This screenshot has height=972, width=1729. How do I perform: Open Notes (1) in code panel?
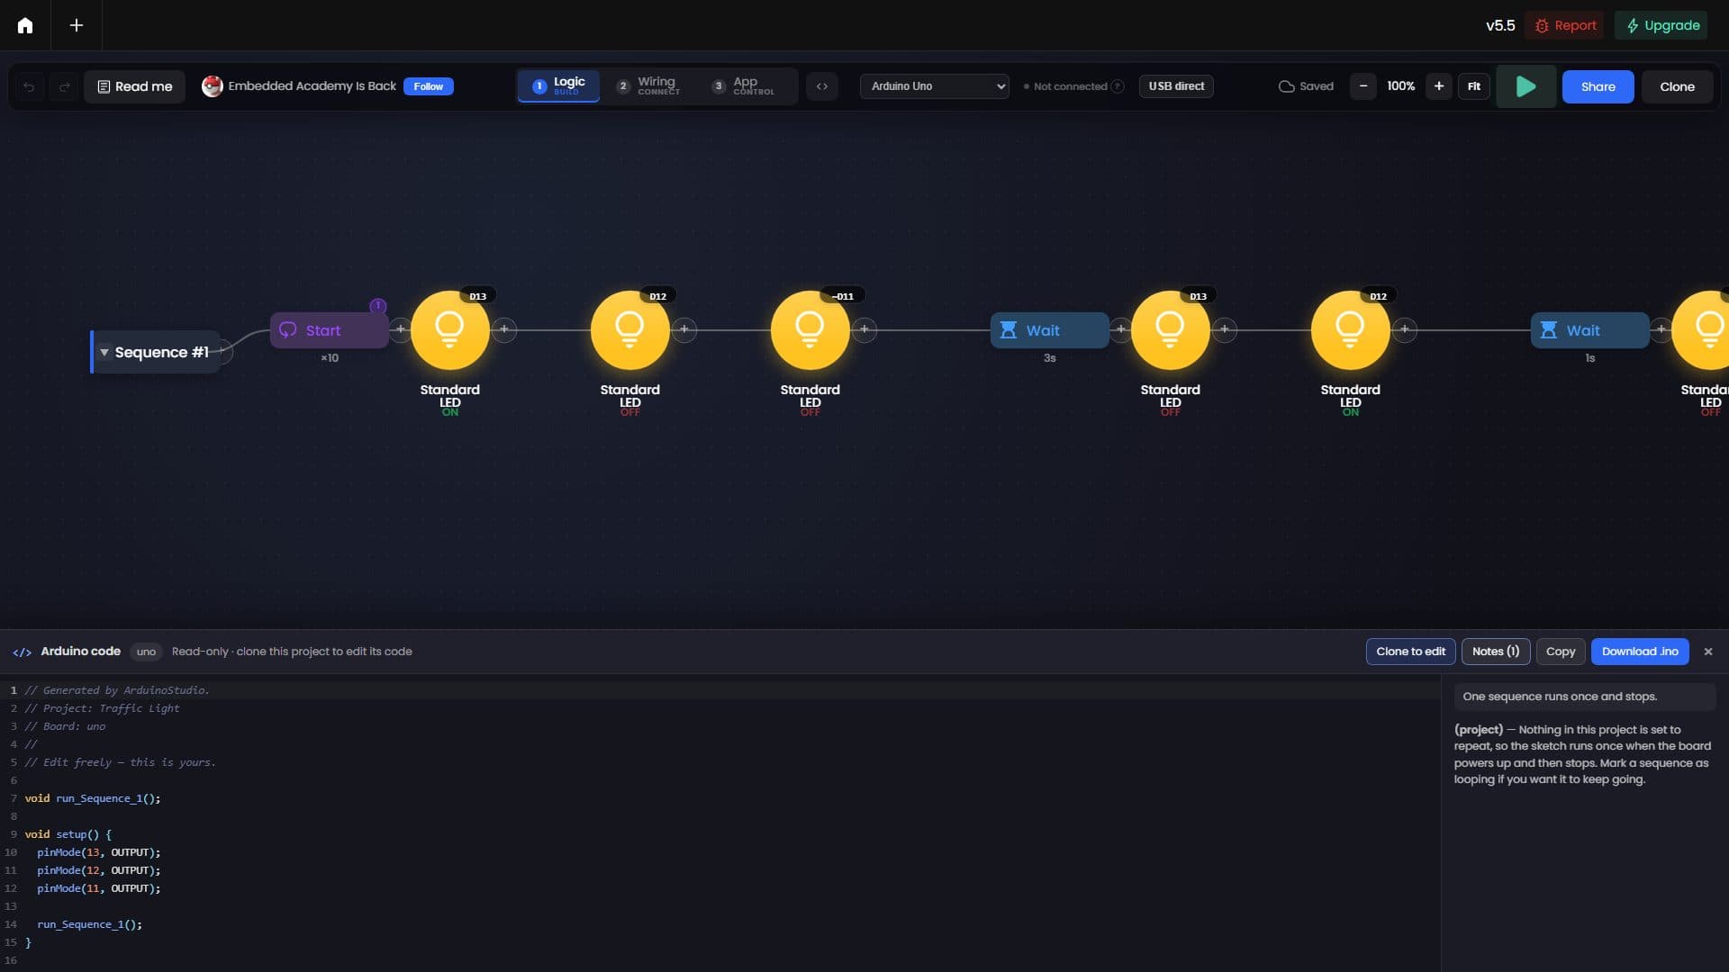(x=1495, y=652)
